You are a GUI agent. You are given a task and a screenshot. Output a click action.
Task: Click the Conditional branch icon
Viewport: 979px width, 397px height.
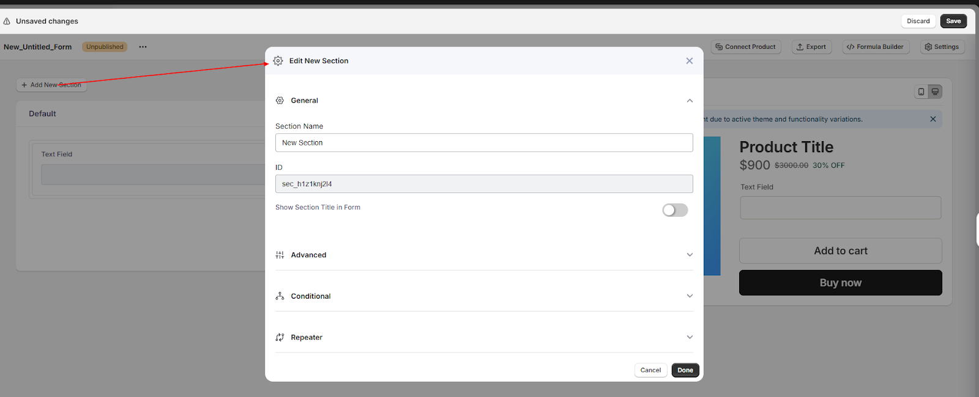280,296
